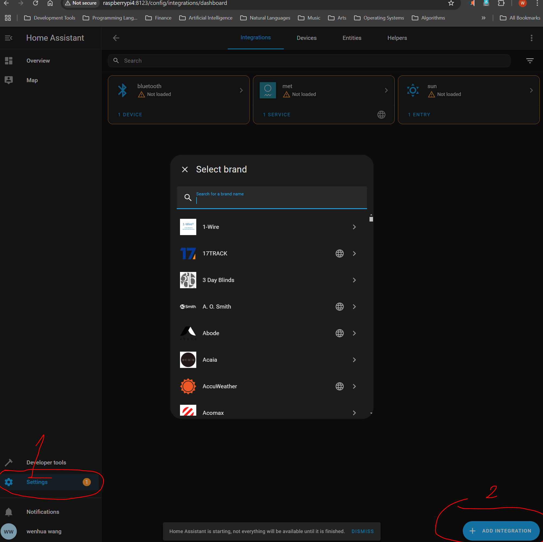This screenshot has height=542, width=543.
Task: Click the ADD INTEGRATION button
Action: (501, 531)
